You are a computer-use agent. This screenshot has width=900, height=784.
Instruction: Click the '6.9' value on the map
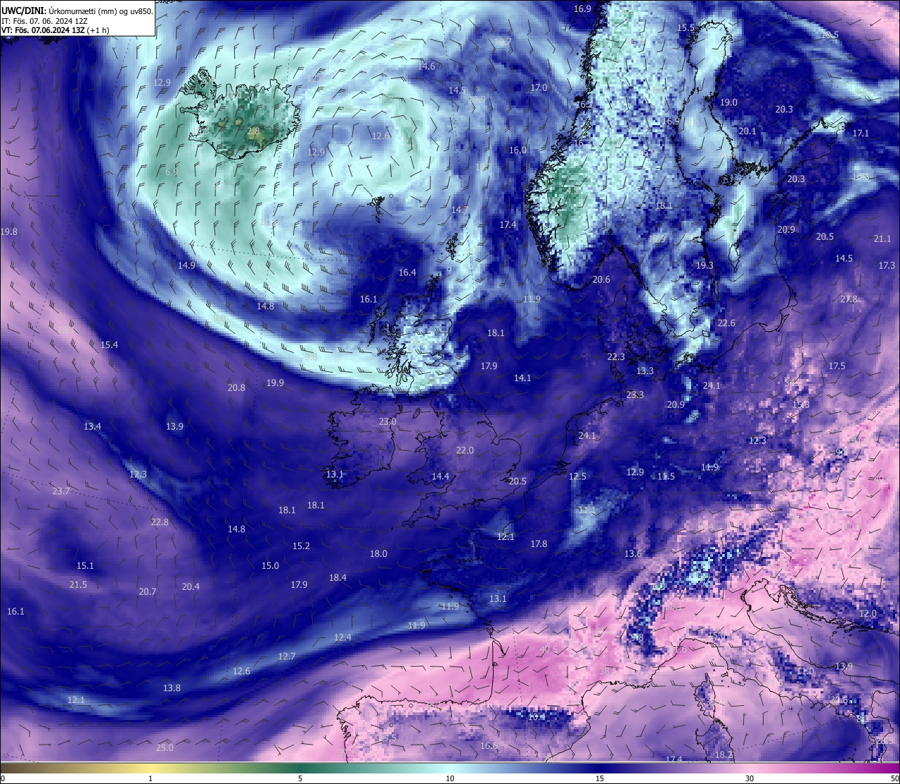(172, 172)
